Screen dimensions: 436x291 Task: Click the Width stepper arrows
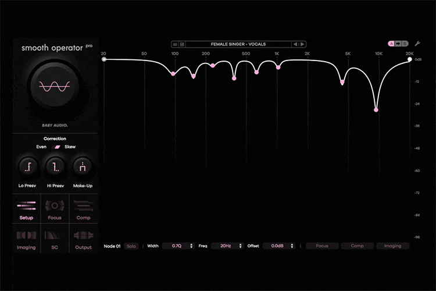tap(191, 246)
